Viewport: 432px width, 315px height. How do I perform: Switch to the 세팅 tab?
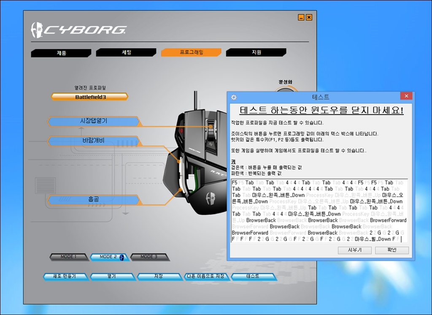coord(126,52)
